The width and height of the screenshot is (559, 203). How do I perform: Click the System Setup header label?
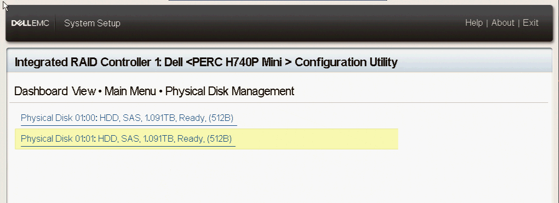pyautogui.click(x=92, y=23)
